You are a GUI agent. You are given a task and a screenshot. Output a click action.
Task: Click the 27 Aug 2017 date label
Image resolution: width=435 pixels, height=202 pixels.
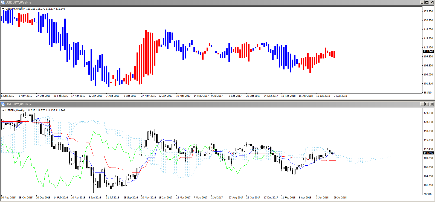[x=236, y=198]
